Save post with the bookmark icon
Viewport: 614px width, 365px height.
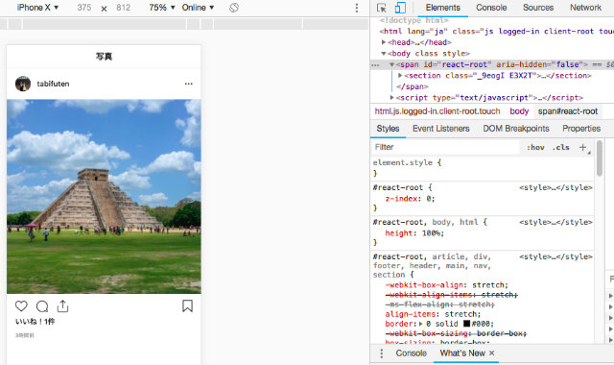(188, 305)
